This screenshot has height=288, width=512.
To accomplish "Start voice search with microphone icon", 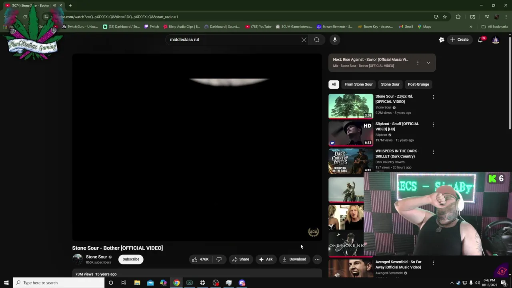I will (x=335, y=40).
